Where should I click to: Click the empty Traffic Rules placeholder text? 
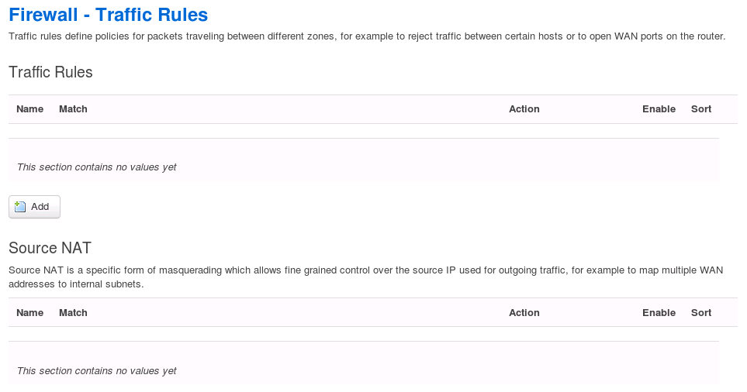96,167
